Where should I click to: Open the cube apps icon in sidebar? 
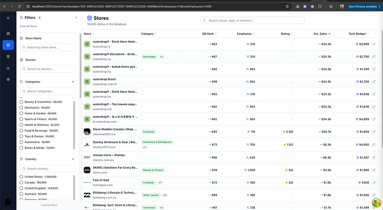click(x=8, y=57)
